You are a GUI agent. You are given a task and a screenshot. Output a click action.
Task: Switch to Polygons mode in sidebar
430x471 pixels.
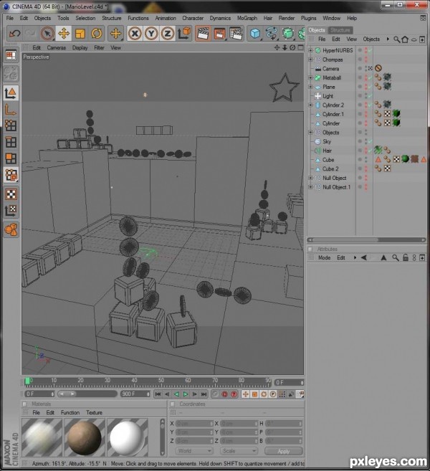pos(11,158)
